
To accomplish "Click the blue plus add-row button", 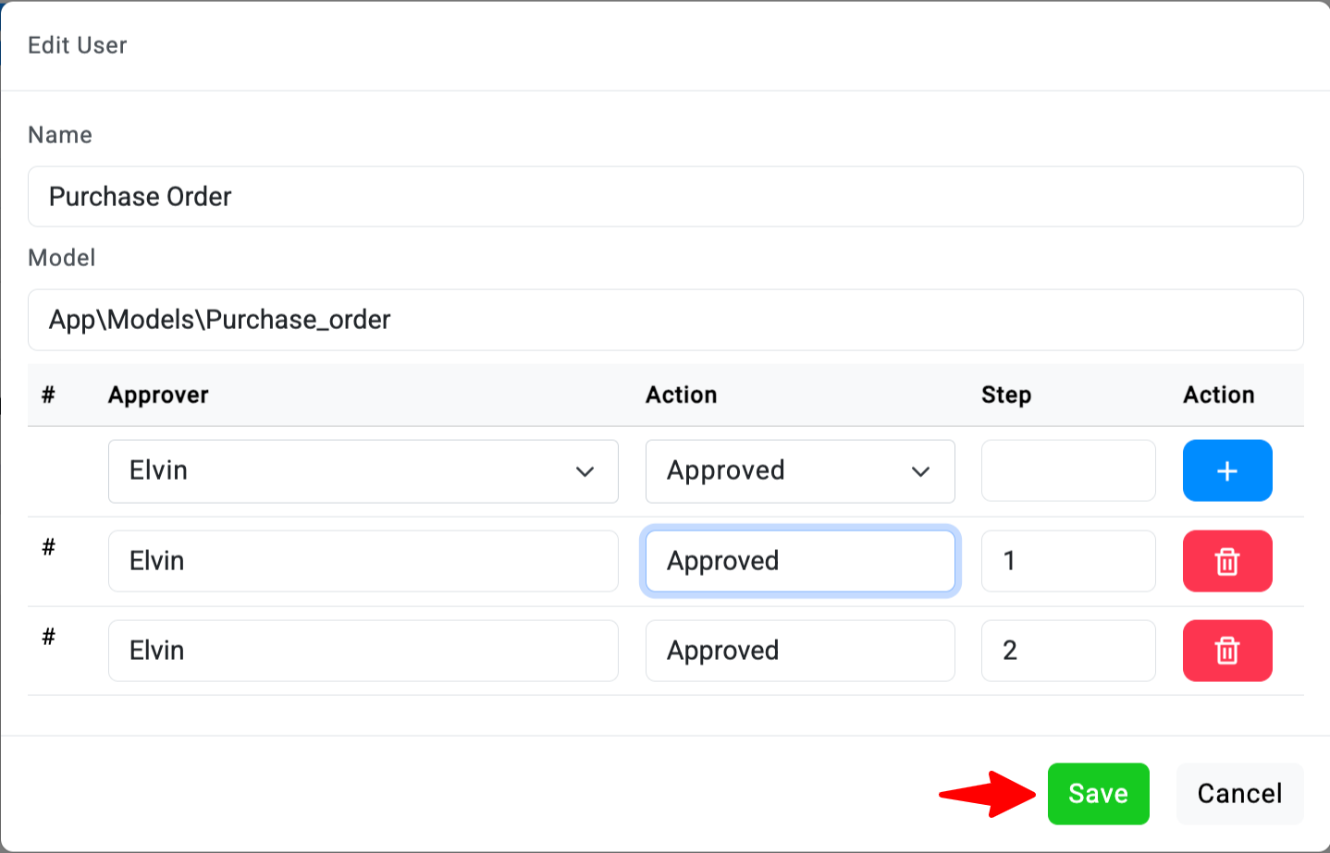I will (x=1226, y=470).
